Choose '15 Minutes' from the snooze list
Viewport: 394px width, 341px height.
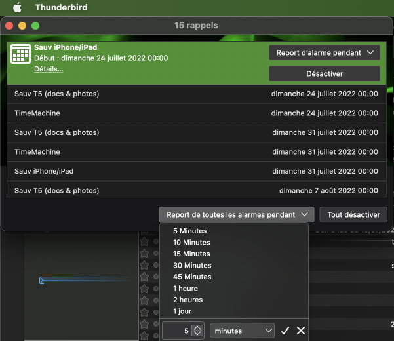[x=191, y=254]
